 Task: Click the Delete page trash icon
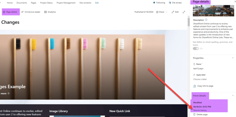click(x=194, y=115)
